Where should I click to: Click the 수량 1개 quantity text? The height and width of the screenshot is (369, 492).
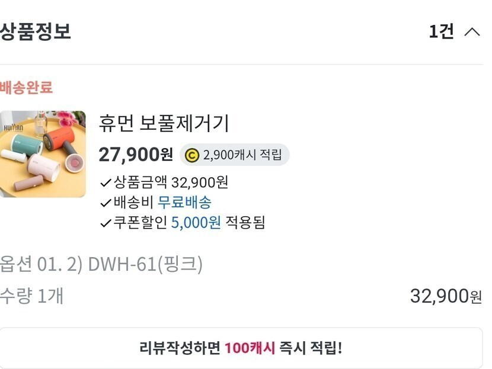click(x=31, y=296)
